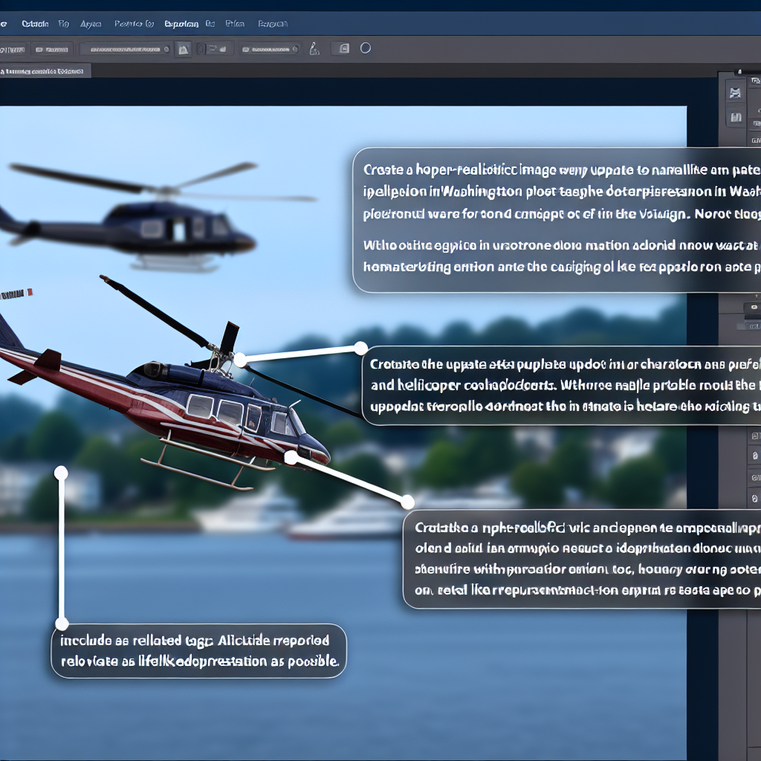Click the circle icon ending the options bar
This screenshot has width=761, height=761.
pyautogui.click(x=365, y=48)
